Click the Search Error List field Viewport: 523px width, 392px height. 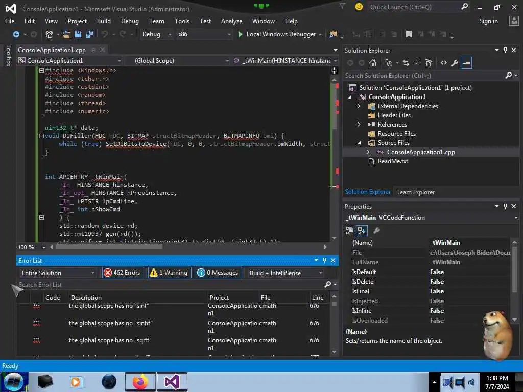(171, 285)
